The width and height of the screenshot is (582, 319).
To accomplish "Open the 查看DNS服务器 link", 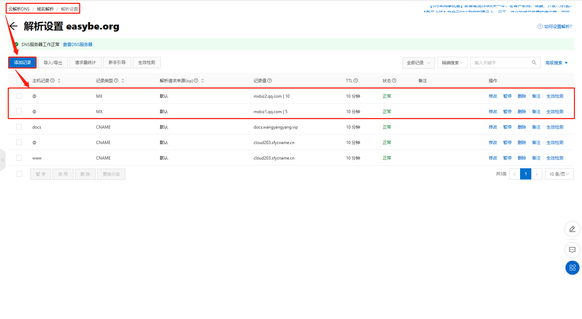I will 77,44.
